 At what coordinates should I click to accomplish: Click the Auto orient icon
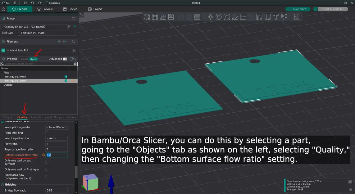(163, 17)
